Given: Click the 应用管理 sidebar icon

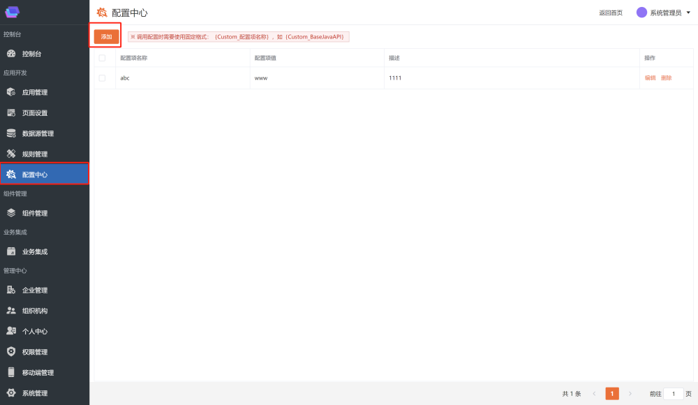Looking at the screenshot, I should pyautogui.click(x=11, y=92).
